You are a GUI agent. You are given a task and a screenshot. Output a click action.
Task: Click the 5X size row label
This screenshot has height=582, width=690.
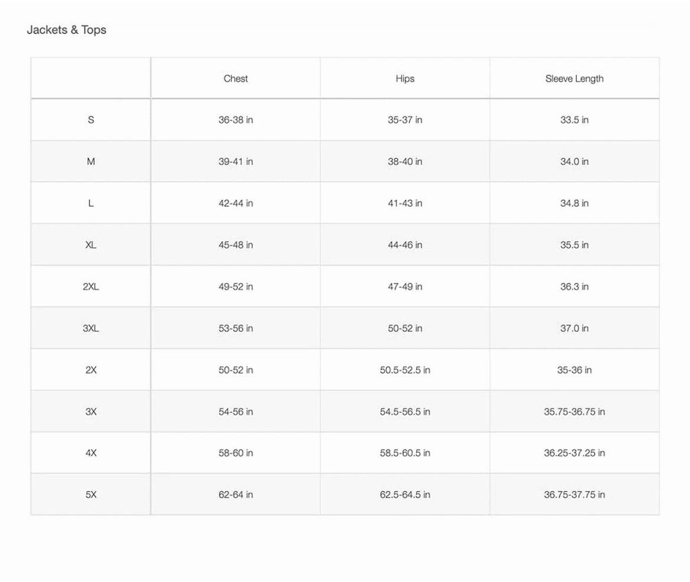[91, 495]
